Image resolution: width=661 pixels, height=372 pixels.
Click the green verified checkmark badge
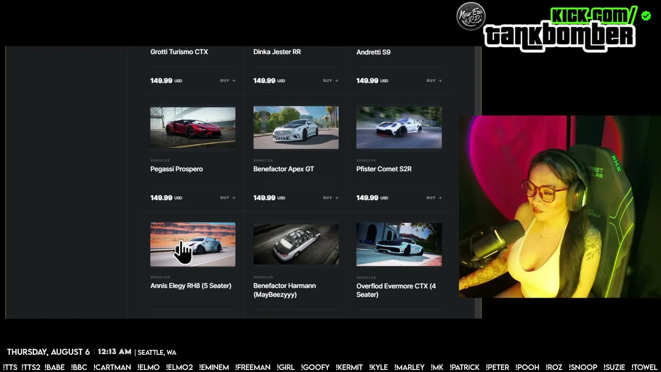click(646, 16)
